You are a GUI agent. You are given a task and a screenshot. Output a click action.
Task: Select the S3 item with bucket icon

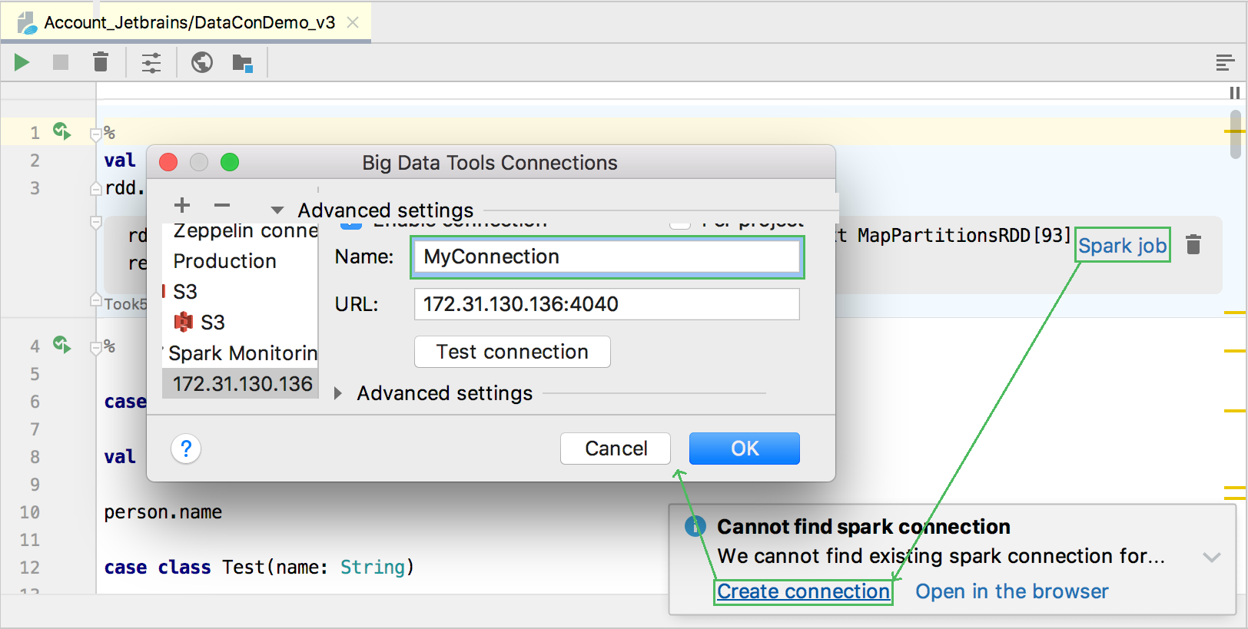click(241, 323)
